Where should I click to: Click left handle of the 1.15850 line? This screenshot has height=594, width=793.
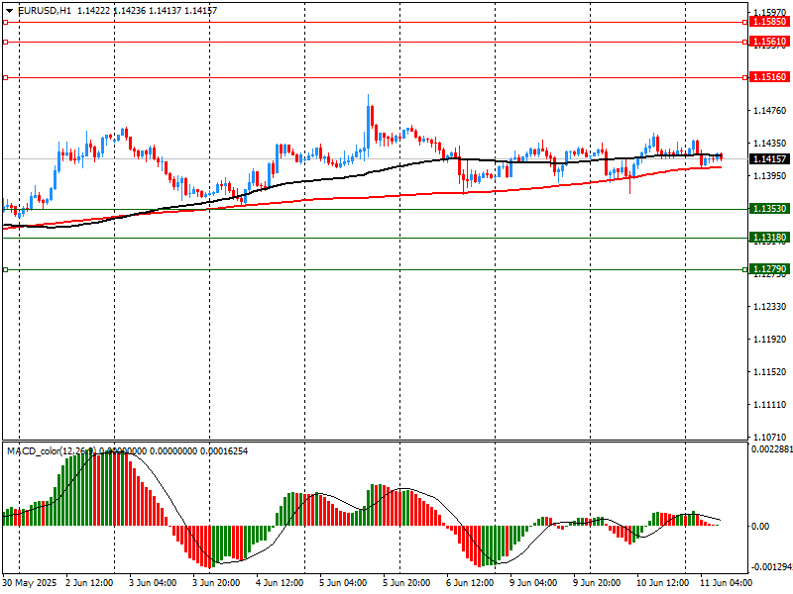pos(6,21)
